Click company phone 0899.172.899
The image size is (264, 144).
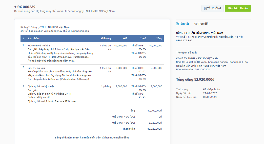click(184, 40)
